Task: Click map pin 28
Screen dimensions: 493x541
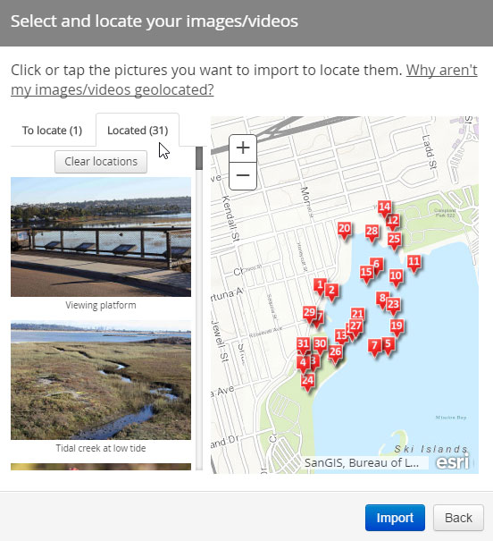Action: point(372,232)
